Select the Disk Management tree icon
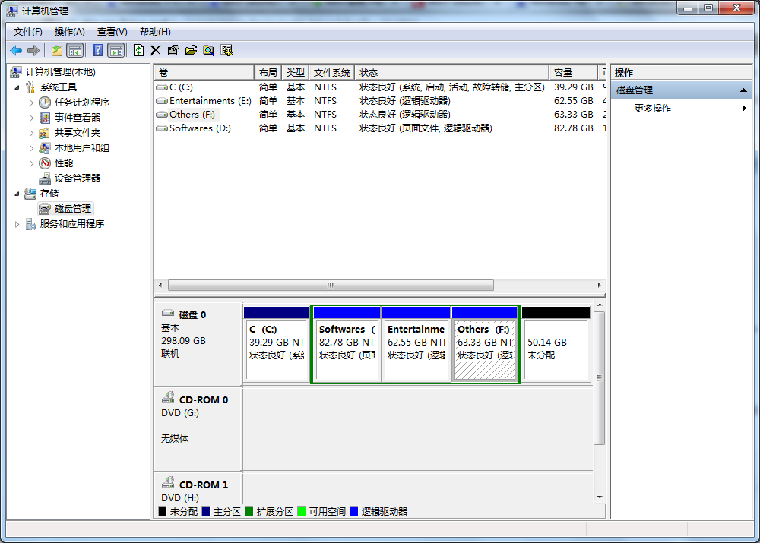The height and width of the screenshot is (543, 760). pyautogui.click(x=45, y=209)
